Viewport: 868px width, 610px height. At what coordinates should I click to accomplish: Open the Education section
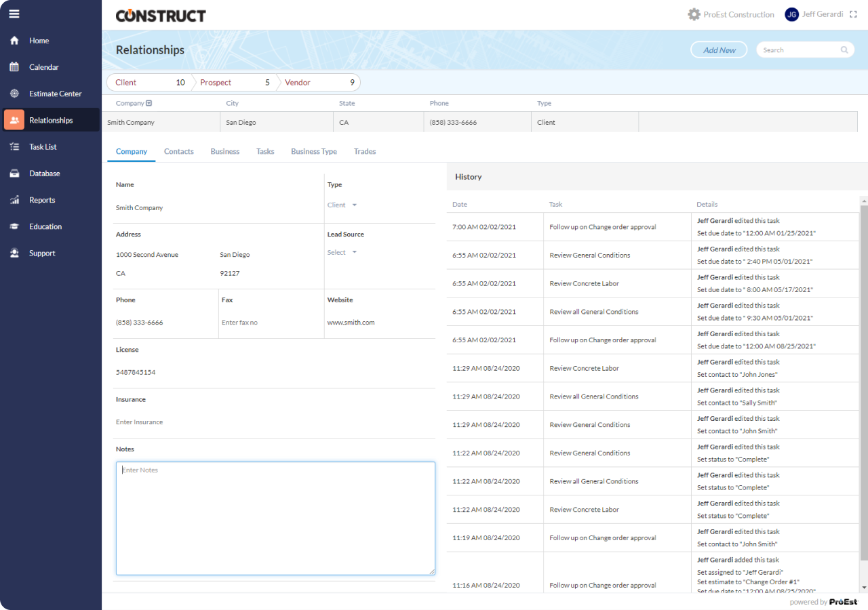point(45,226)
